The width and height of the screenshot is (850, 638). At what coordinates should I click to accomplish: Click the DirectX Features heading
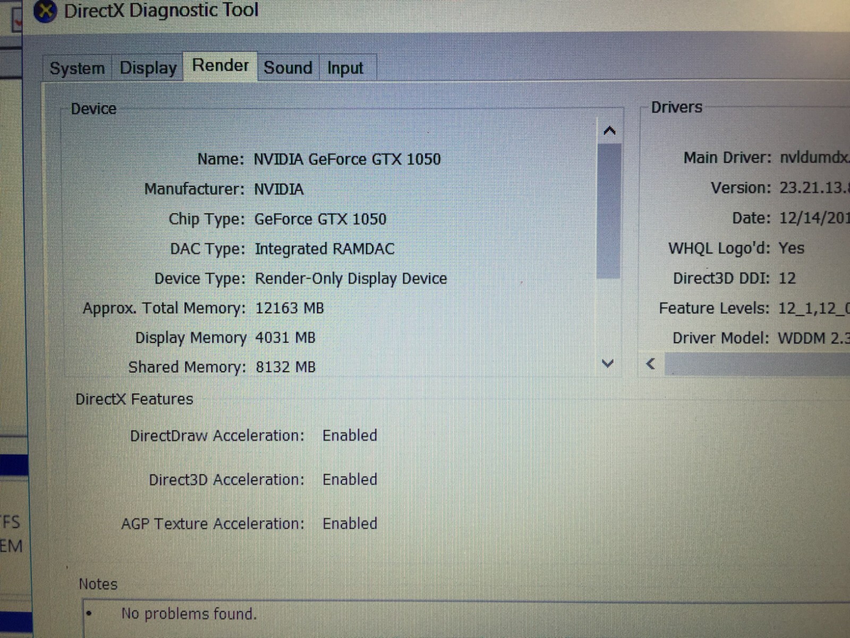[134, 399]
